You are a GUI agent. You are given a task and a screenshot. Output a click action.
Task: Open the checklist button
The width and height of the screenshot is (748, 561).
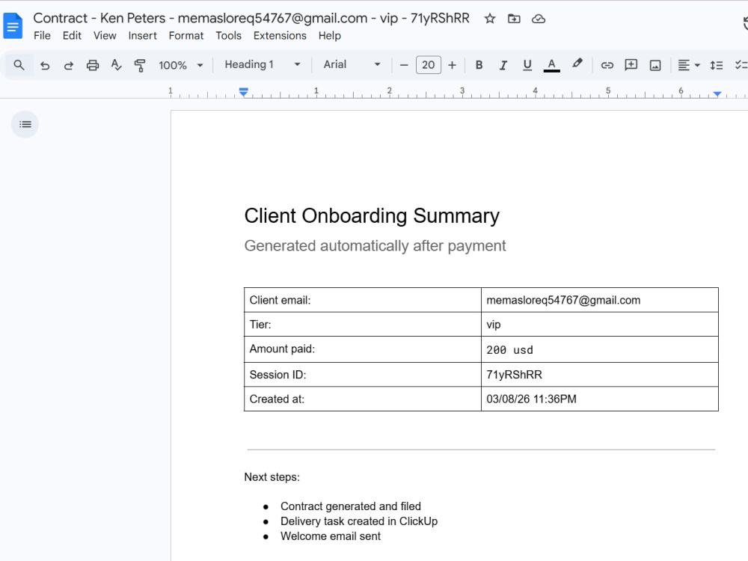pos(741,65)
